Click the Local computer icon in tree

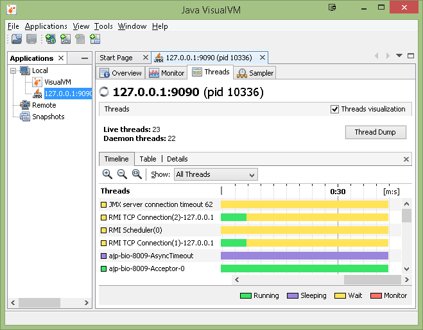(x=25, y=70)
